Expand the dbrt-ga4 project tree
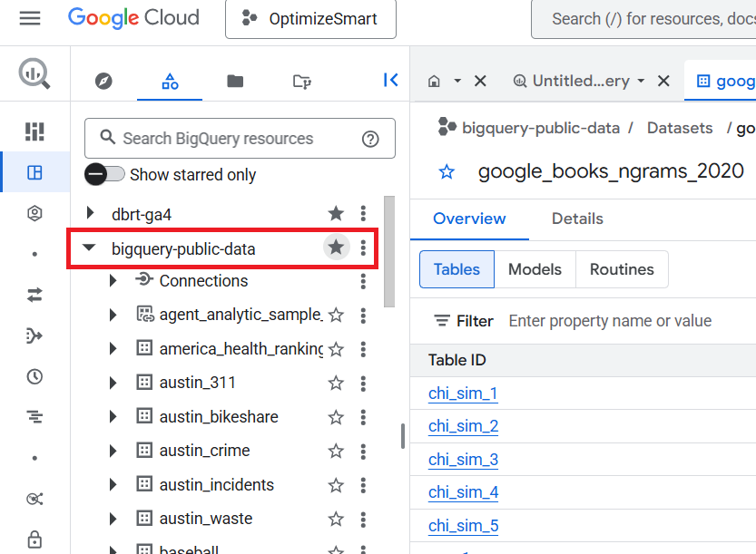 tap(89, 214)
